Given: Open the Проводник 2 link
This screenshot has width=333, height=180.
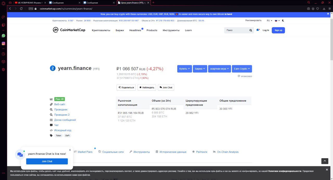Looking at the screenshot, I should (62, 115).
